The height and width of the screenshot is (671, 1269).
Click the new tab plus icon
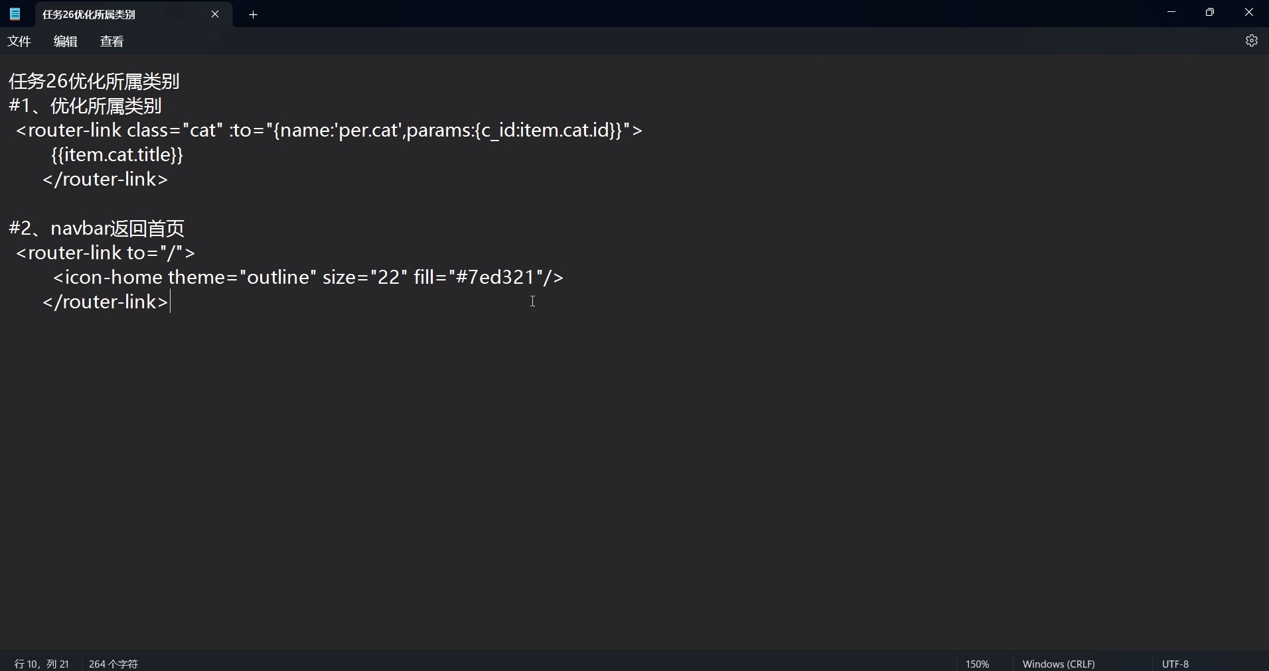coord(253,15)
